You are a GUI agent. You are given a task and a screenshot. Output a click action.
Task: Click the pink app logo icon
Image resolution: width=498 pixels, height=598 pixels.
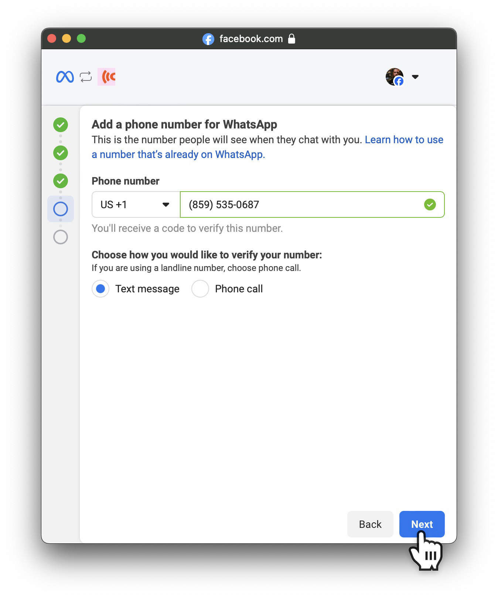pos(106,77)
